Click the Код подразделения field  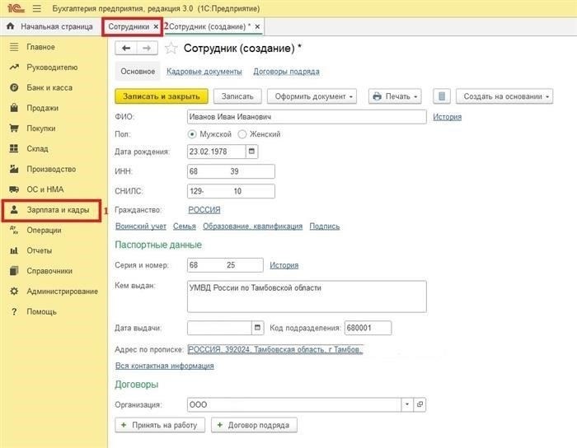point(368,328)
